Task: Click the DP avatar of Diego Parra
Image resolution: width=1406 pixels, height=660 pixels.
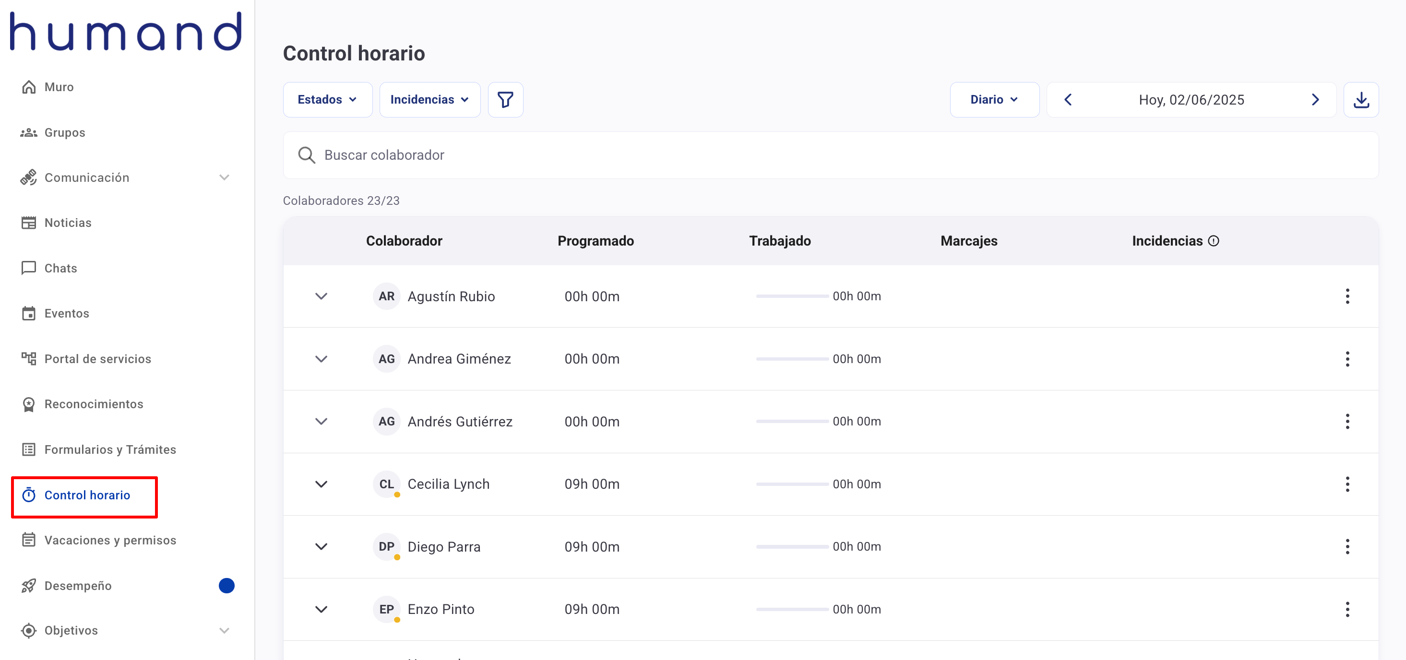Action: 386,546
